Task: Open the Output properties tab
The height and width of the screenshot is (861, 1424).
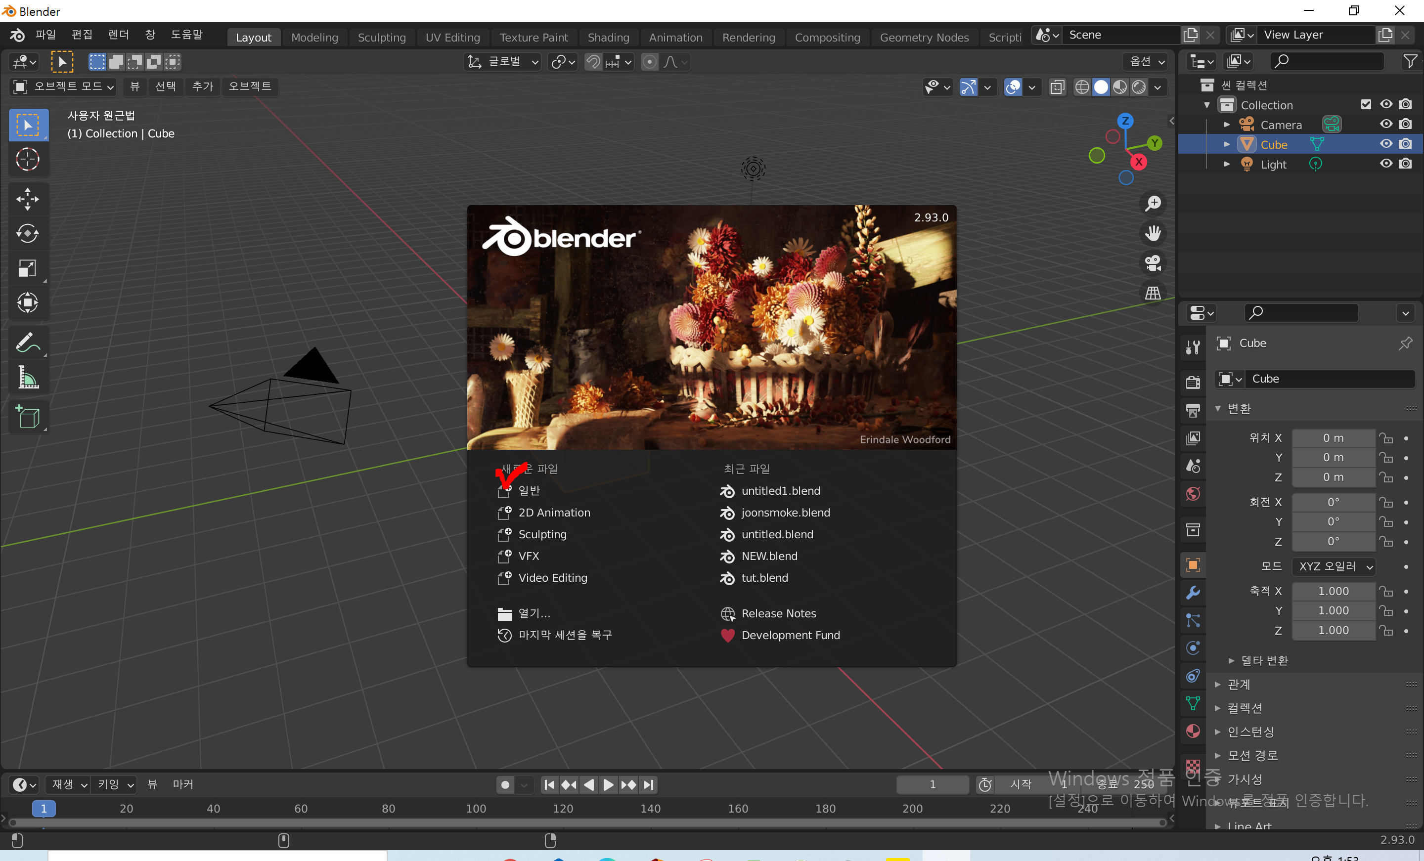Action: coord(1193,410)
